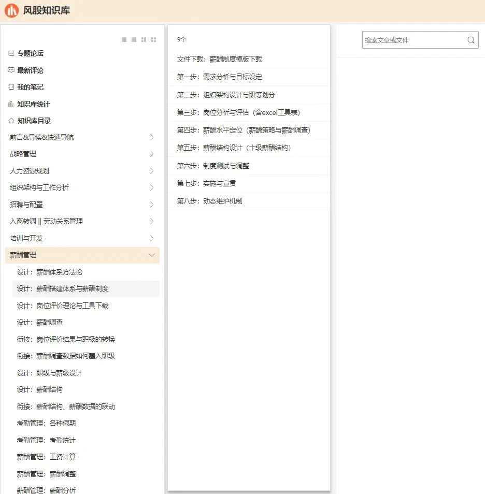
Task: Open 第四步：薪酬水平定位 article
Action: [x=244, y=130]
